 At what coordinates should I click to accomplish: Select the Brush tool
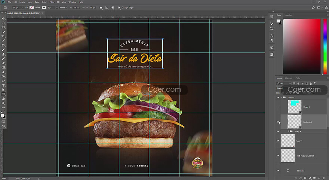(3, 50)
